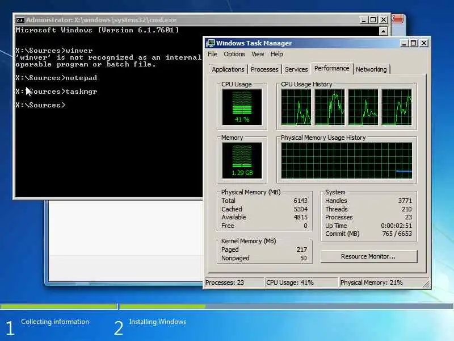Screen dimensions: 454x341
Task: Open the File menu in Task Manager
Action: (212, 54)
